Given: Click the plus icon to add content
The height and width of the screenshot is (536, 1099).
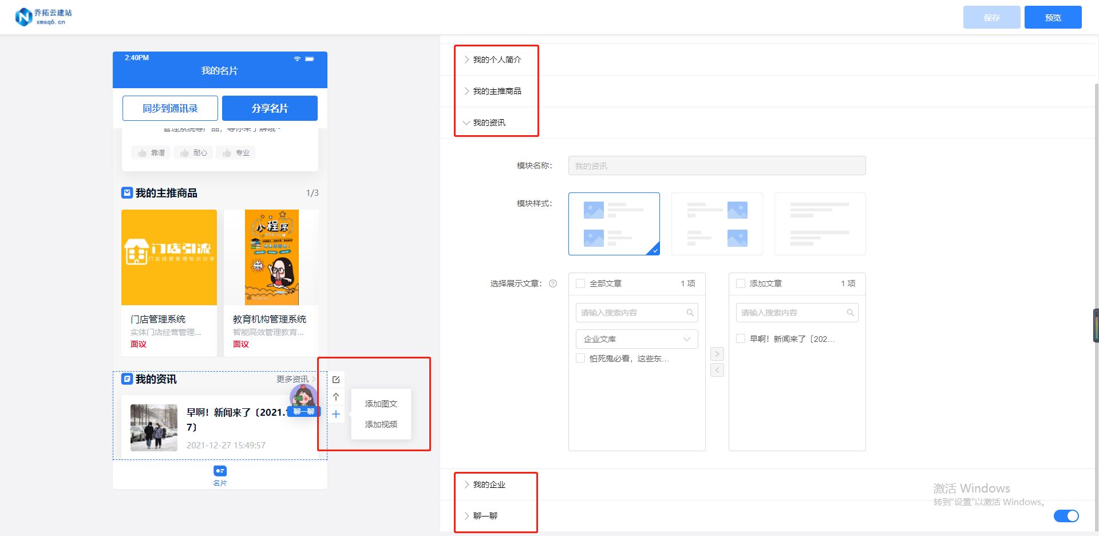Looking at the screenshot, I should pos(336,414).
